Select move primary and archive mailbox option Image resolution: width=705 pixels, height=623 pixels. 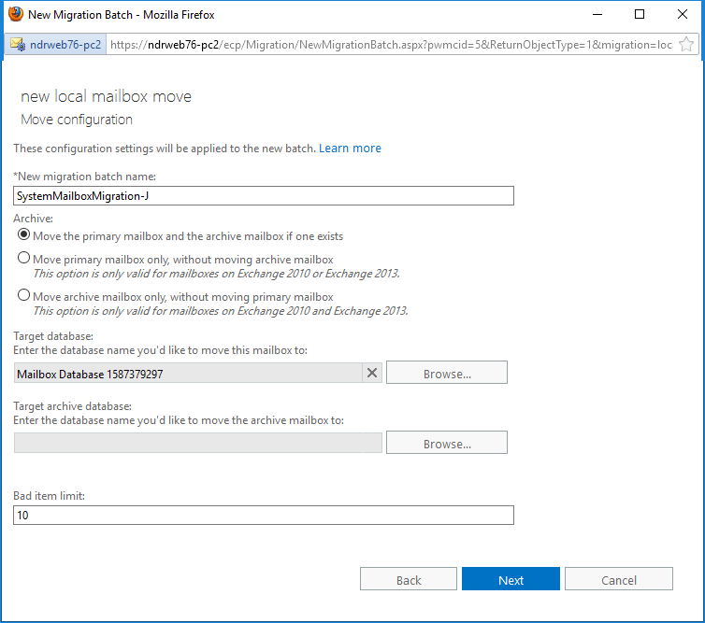(x=23, y=235)
